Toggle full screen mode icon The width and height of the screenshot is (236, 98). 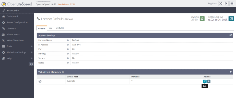tap(220, 4)
